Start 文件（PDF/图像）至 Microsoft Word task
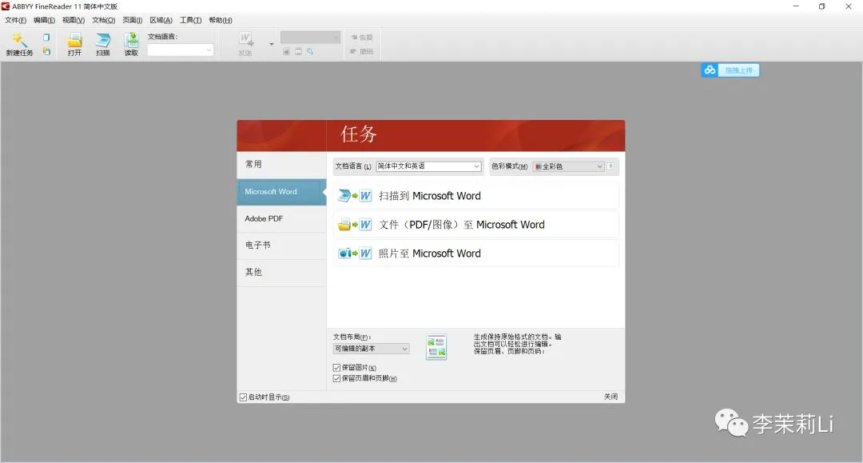Image resolution: width=863 pixels, height=463 pixels. coord(475,225)
